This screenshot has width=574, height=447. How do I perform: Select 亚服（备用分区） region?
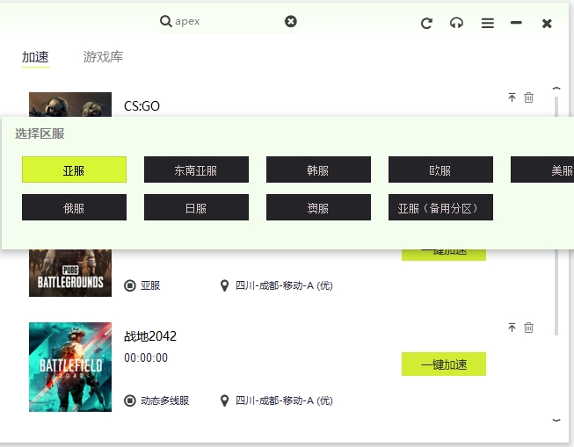[440, 207]
